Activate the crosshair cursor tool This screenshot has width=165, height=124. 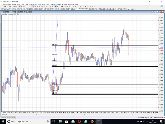pyautogui.click(x=55, y=6)
